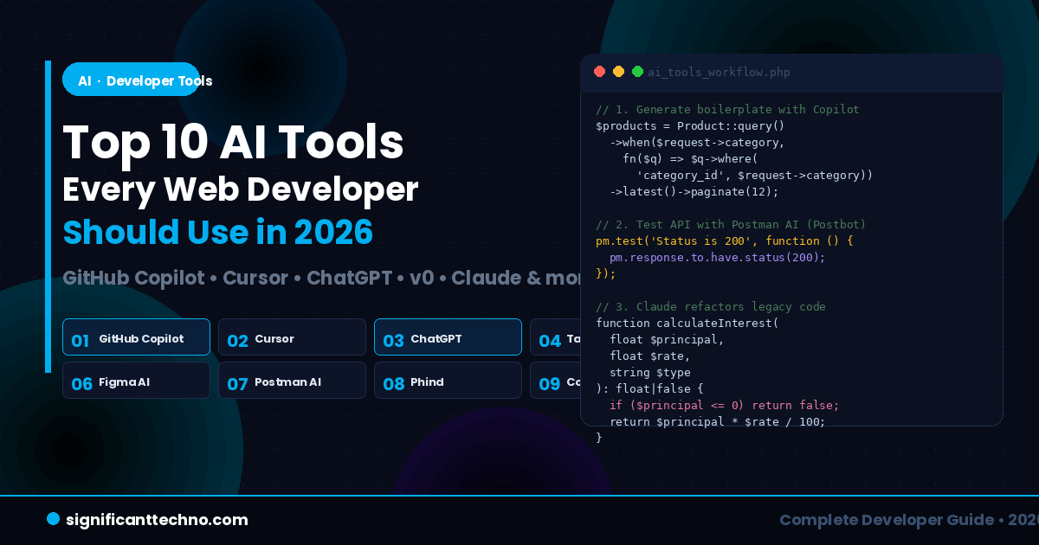Click the 'Every Web Developer' heading line
The width and height of the screenshot is (1039, 545).
point(241,190)
